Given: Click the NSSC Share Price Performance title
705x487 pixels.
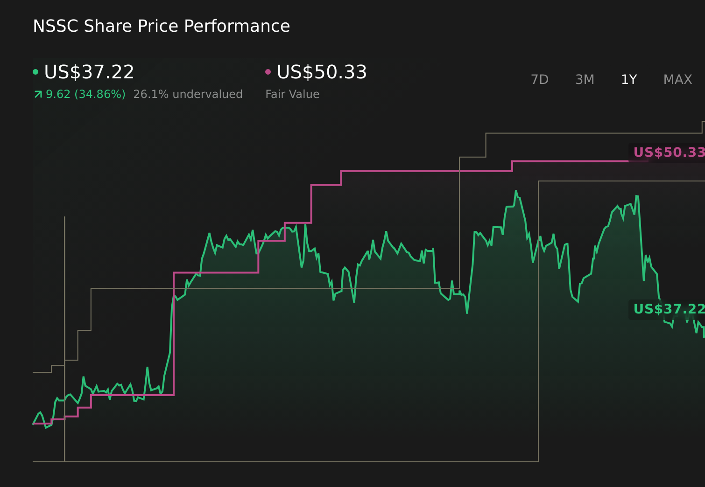Looking at the screenshot, I should [x=162, y=26].
